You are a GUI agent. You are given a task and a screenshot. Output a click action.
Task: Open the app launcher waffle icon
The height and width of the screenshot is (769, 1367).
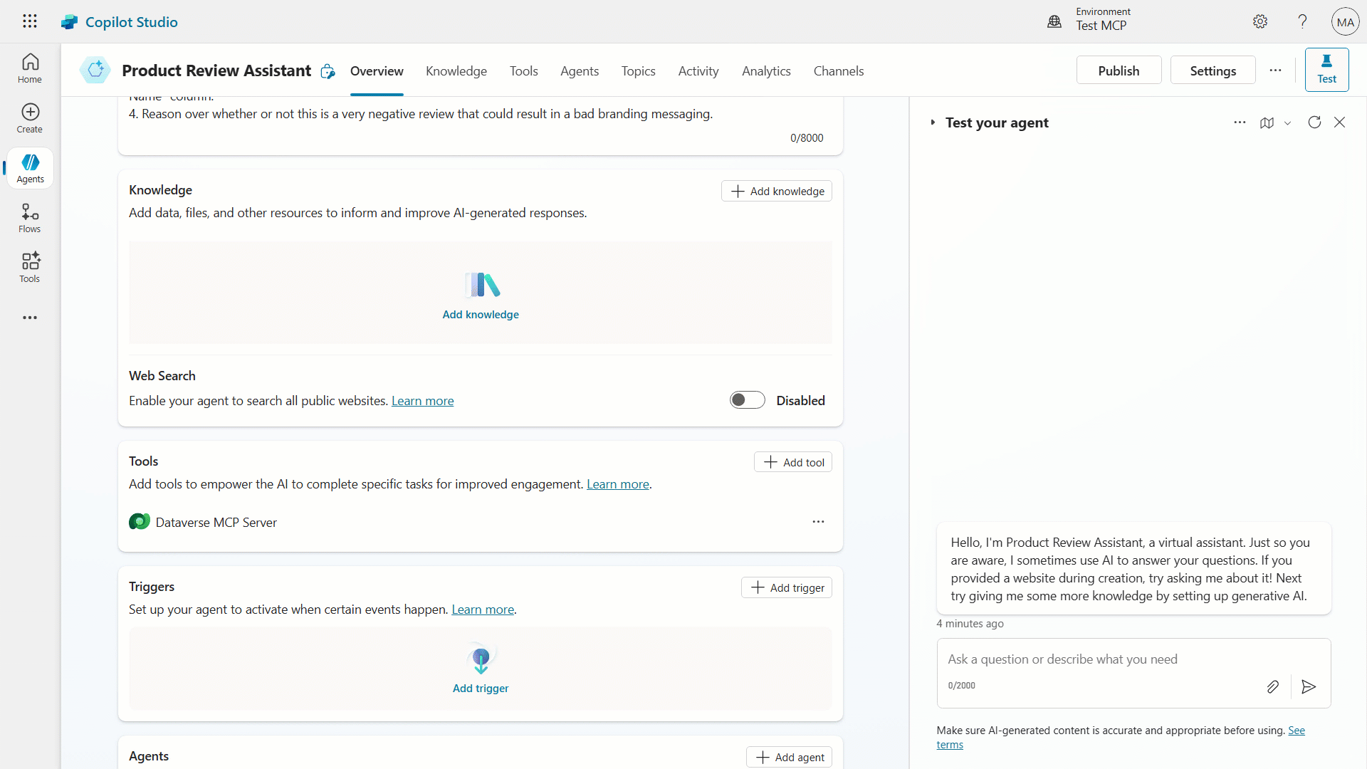coord(30,21)
